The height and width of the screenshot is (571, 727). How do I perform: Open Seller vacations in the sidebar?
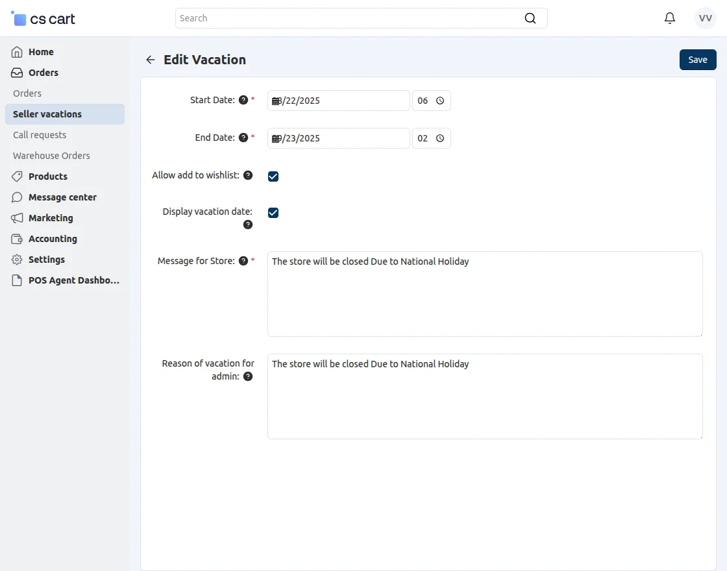47,114
